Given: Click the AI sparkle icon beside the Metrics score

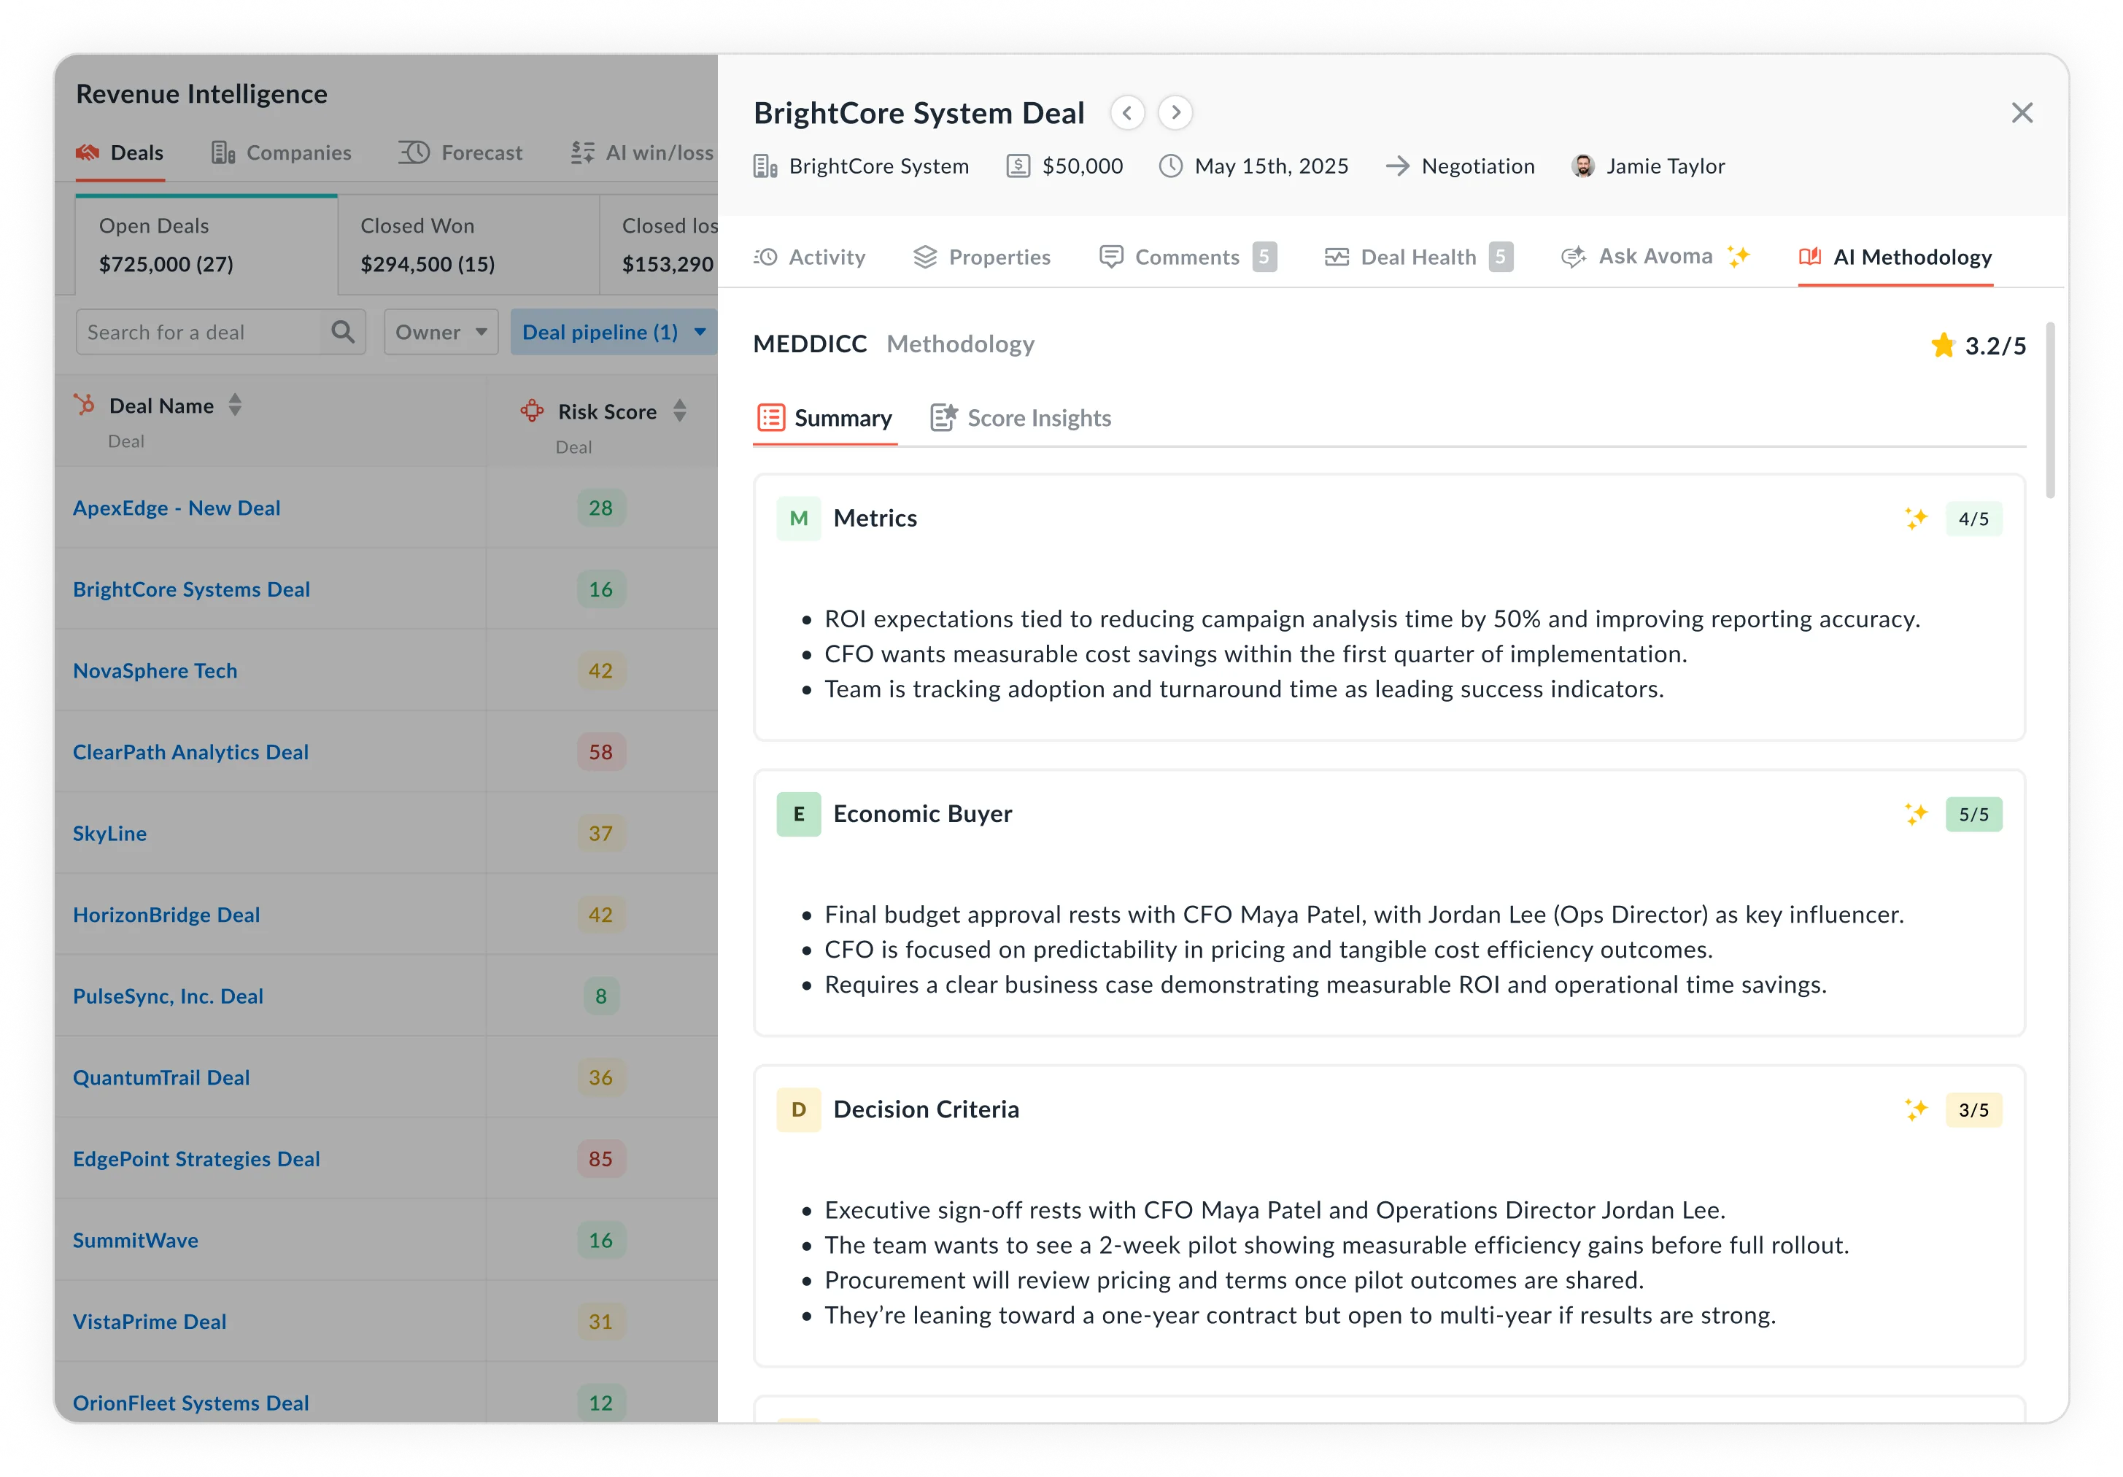Looking at the screenshot, I should 1917,518.
